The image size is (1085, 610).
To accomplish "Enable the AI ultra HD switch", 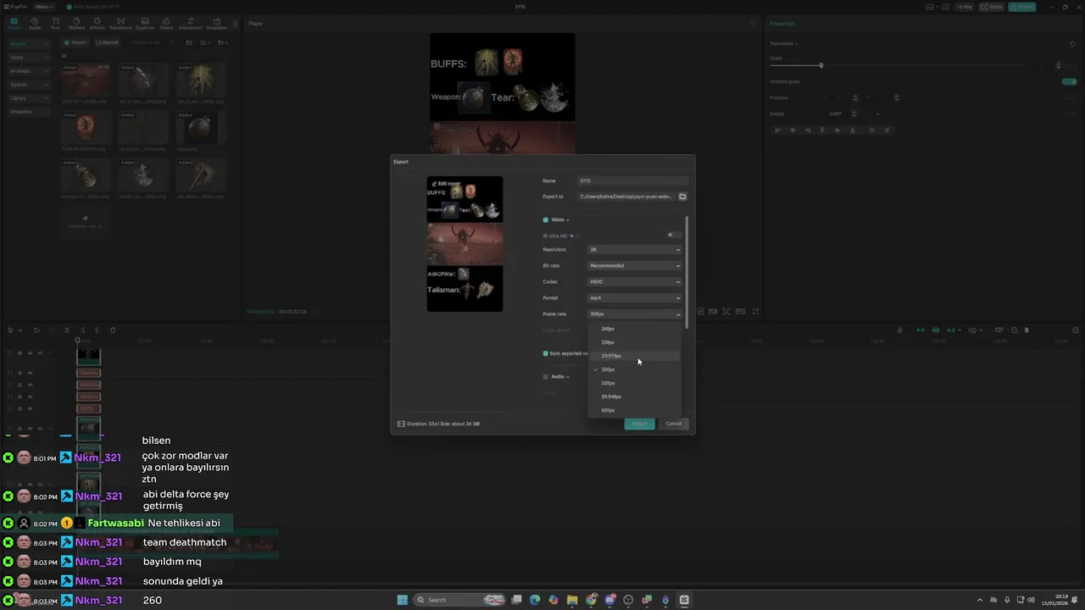I will pyautogui.click(x=673, y=236).
